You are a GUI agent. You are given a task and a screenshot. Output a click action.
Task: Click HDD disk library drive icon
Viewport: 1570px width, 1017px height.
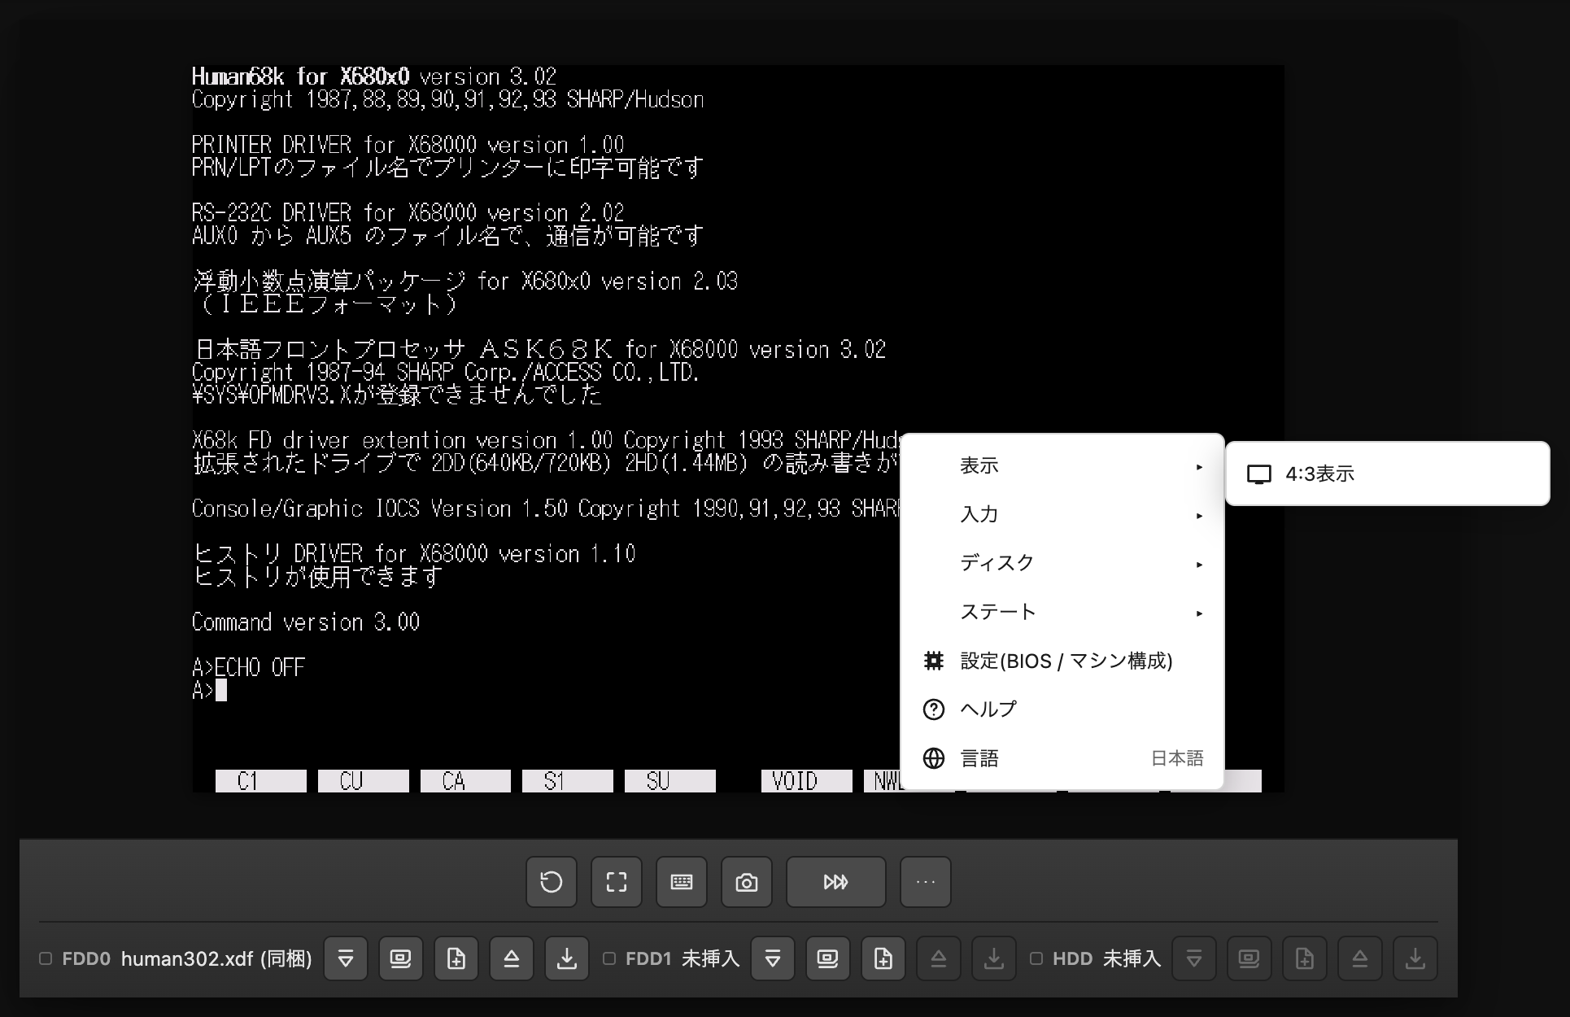1249,958
